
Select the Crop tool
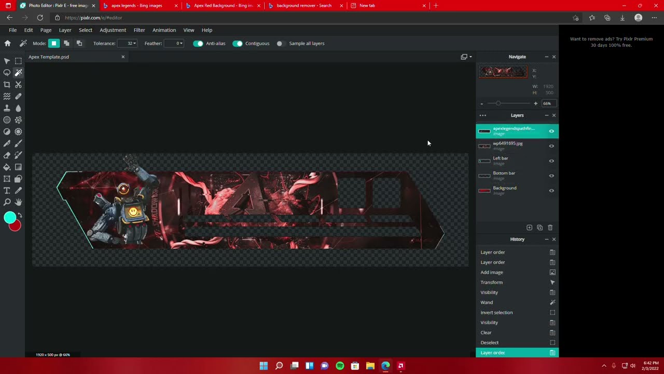click(x=7, y=84)
